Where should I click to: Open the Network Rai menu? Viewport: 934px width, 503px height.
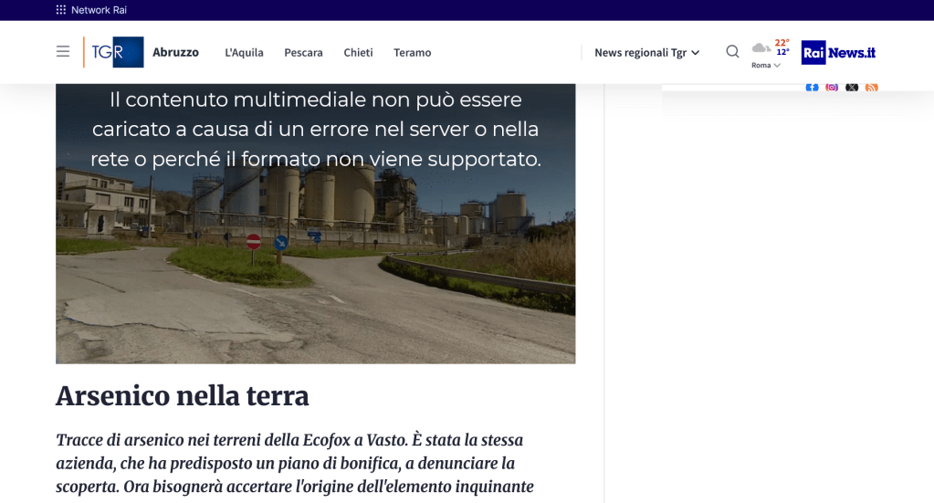pos(99,10)
